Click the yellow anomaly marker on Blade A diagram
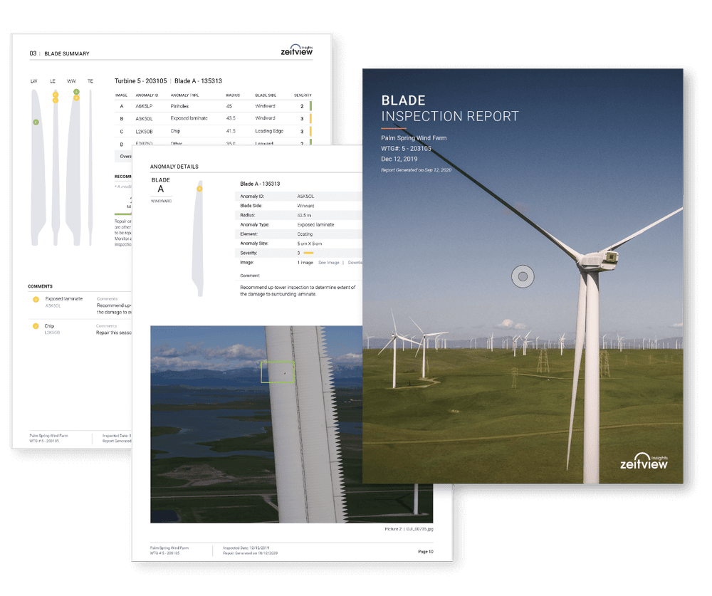 tap(199, 190)
